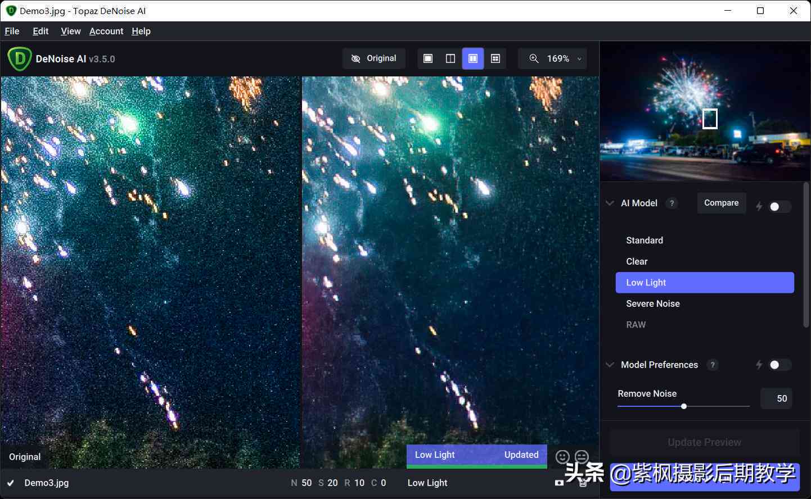Click the S 20 value in the file row
Screen dimensions: 811x499
tap(328, 483)
